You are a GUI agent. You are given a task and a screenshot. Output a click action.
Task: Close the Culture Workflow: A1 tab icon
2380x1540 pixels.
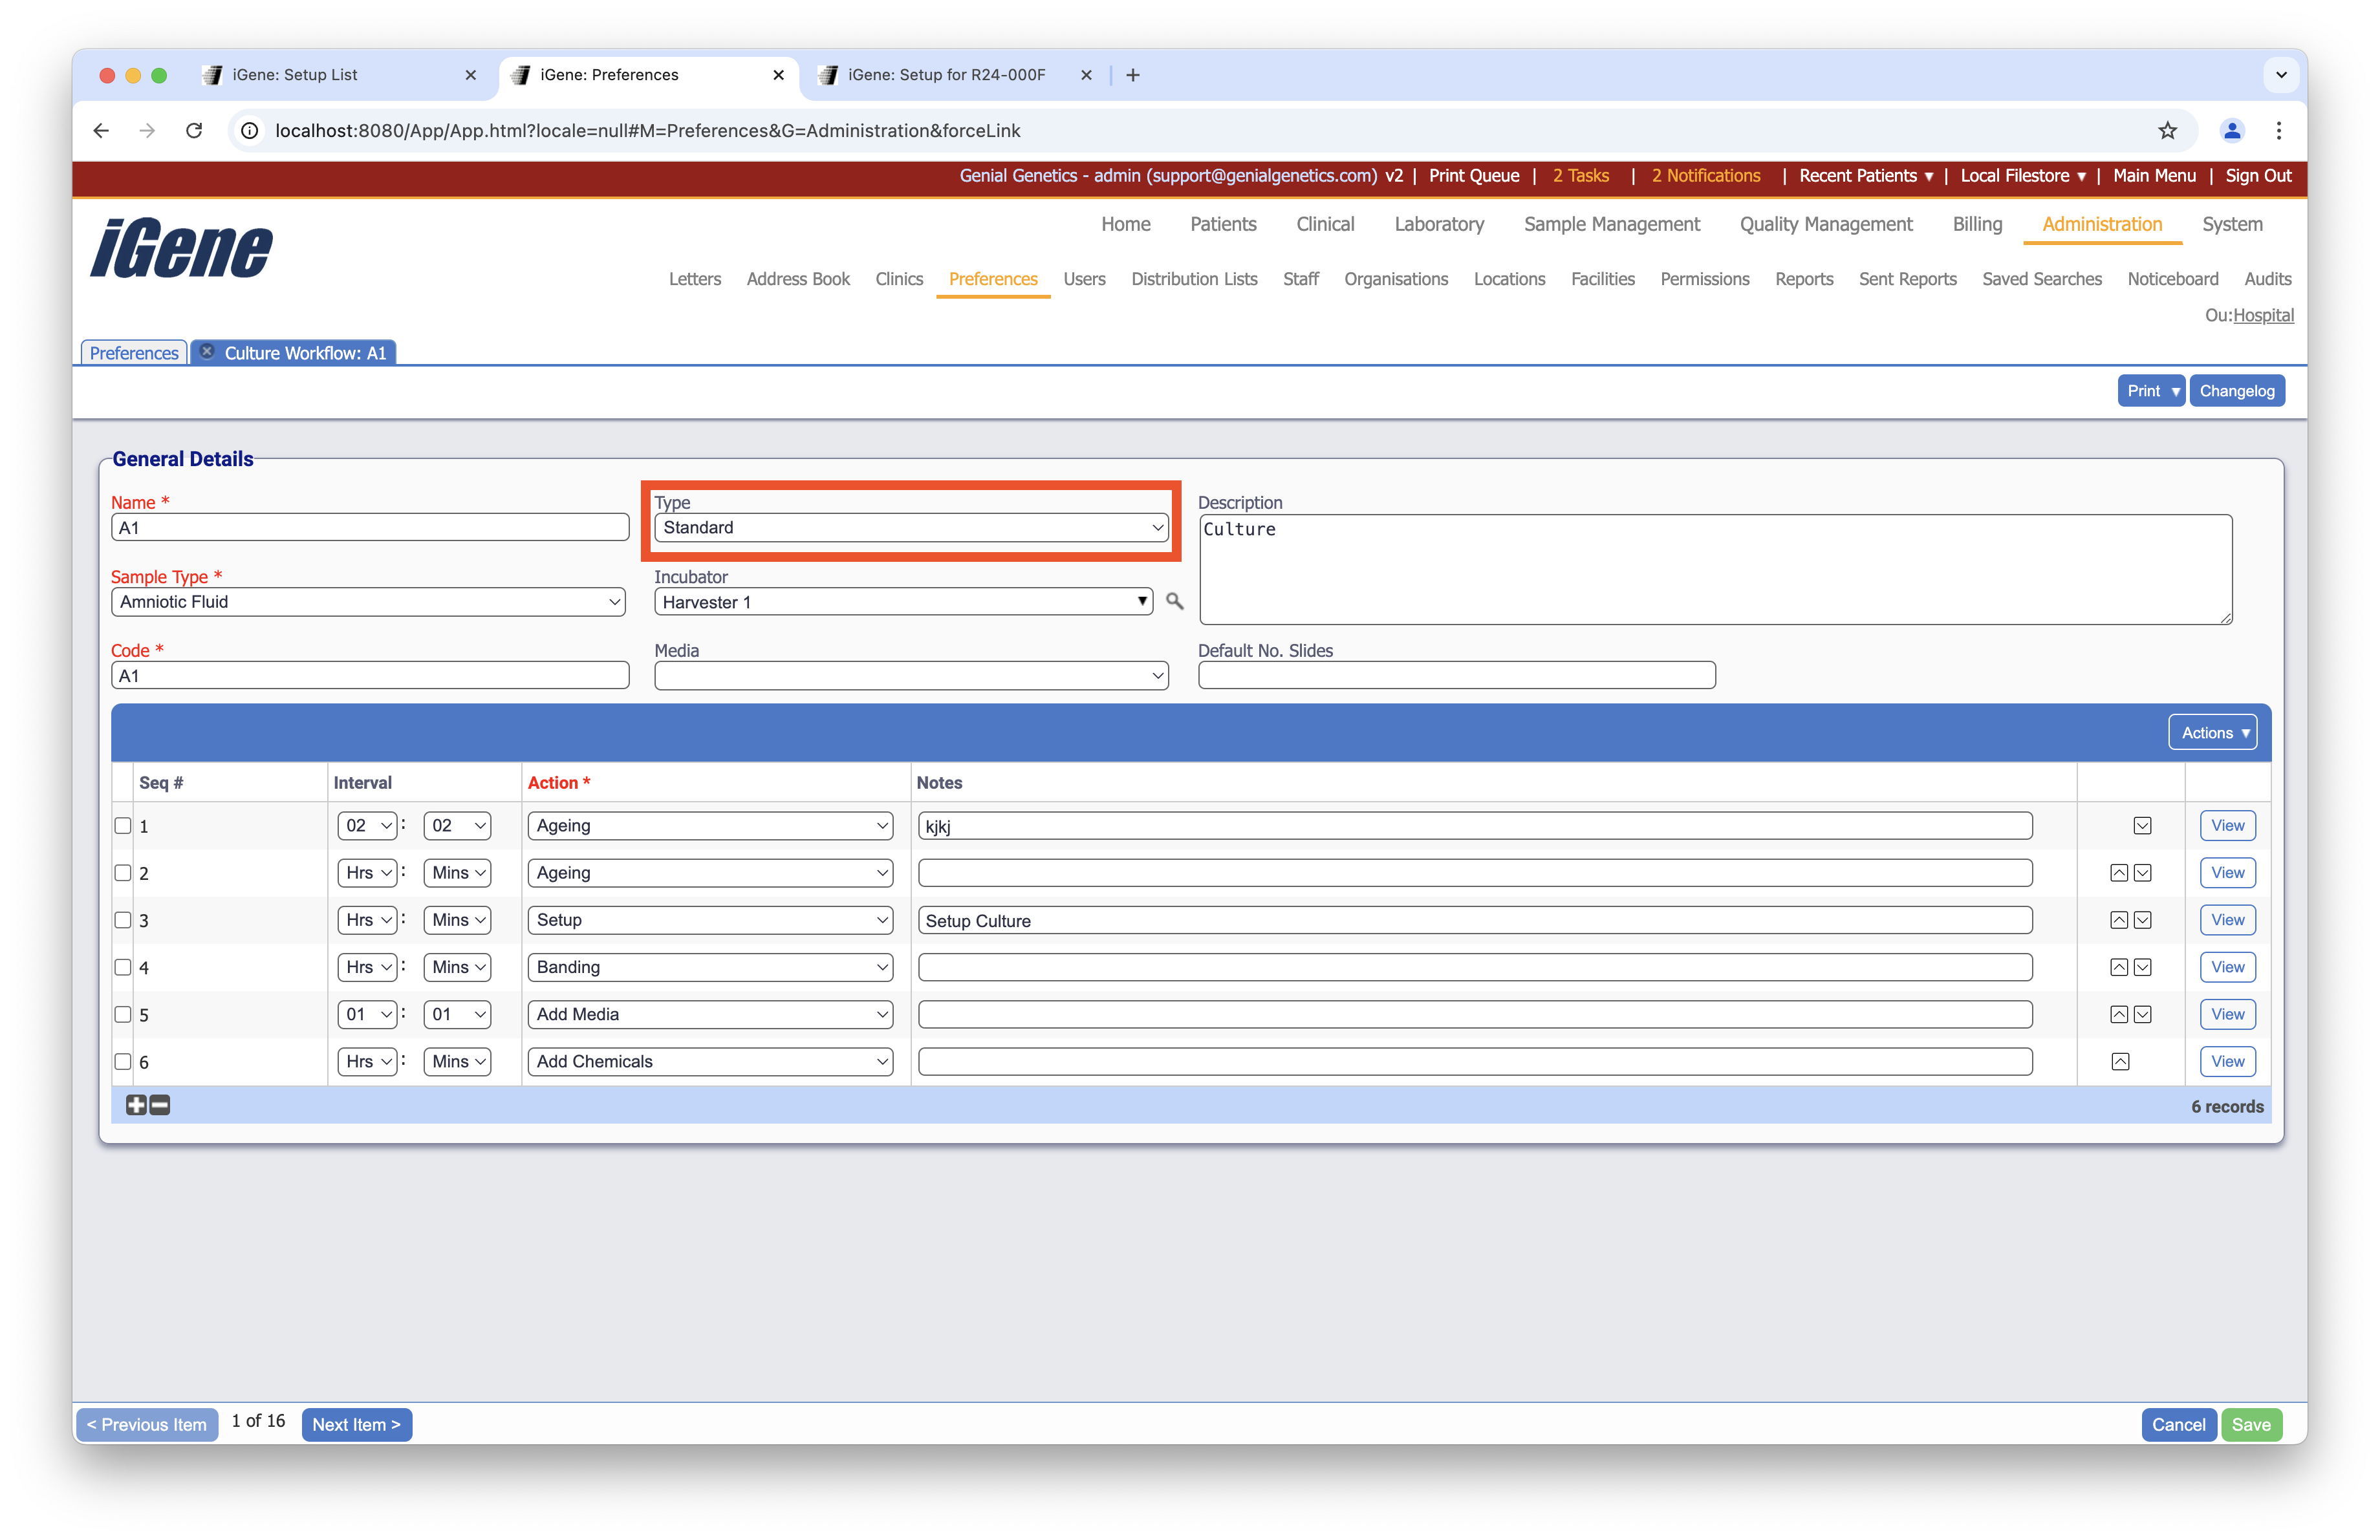click(x=207, y=352)
